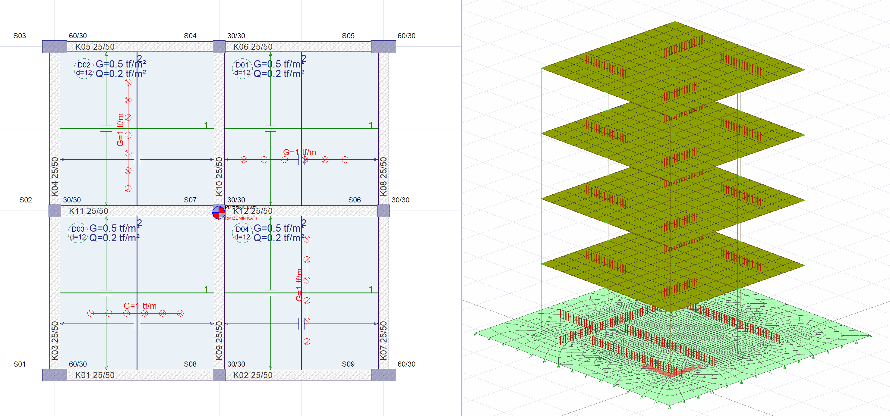Click vertical beam label "K03 25/50"
Screen dimensions: 890x416
click(x=55, y=341)
